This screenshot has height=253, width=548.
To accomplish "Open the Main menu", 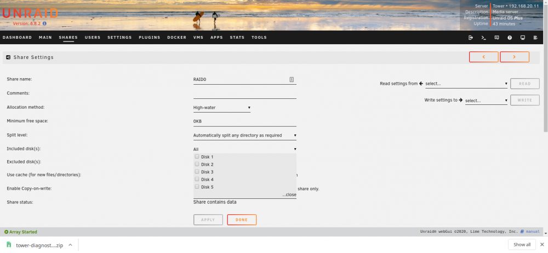I will coord(45,38).
